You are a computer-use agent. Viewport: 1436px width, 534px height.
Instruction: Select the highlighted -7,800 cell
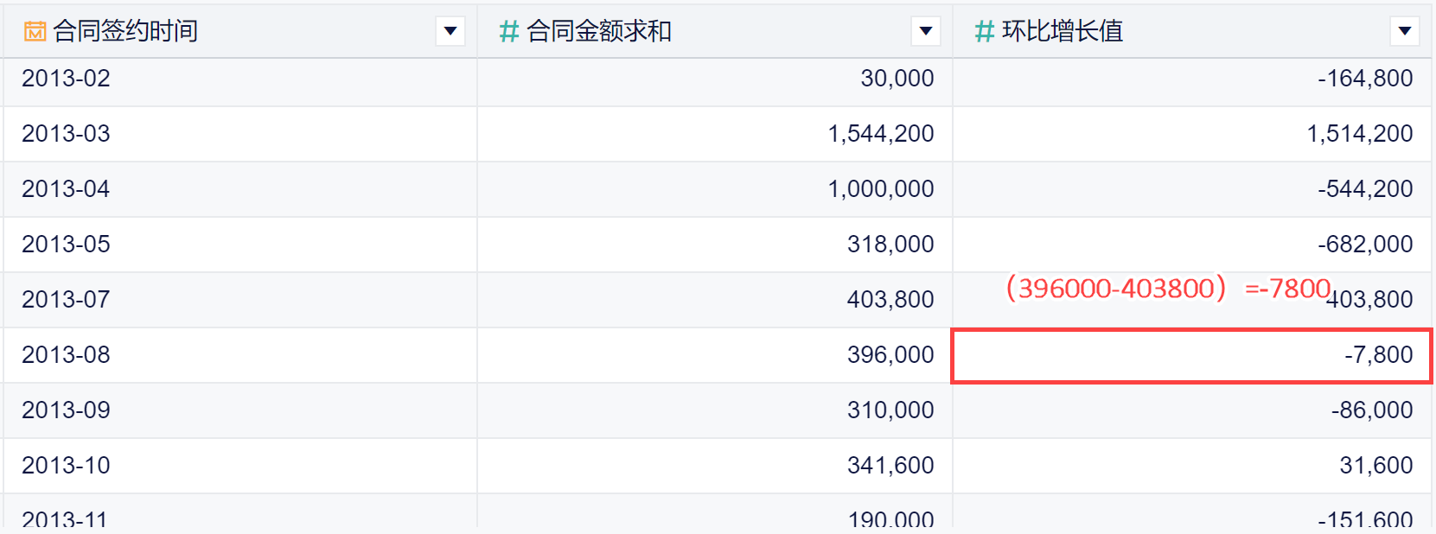(x=1378, y=355)
